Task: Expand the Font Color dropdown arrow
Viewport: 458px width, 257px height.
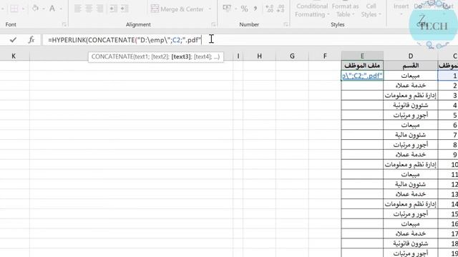Action: point(61,9)
